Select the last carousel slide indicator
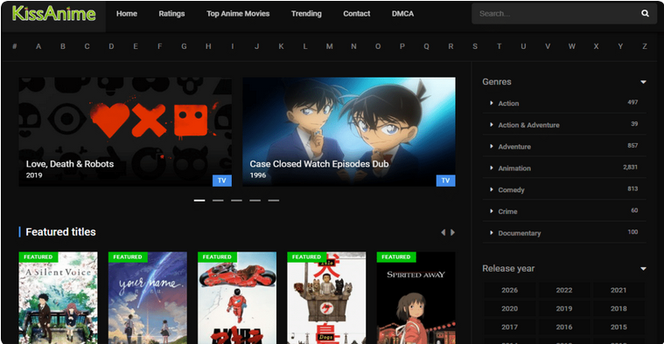The width and height of the screenshot is (664, 344). coord(274,200)
